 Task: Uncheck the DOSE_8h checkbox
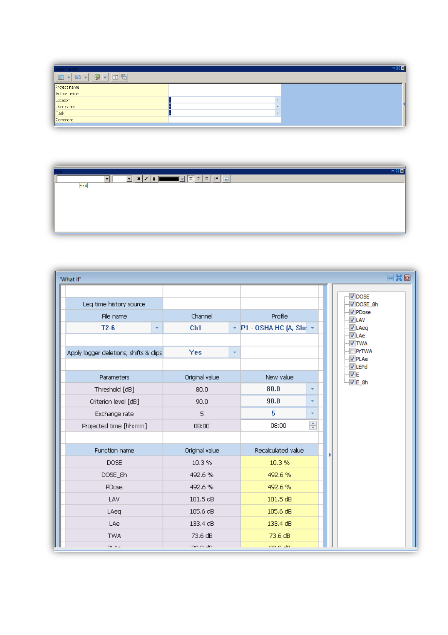tap(352, 304)
